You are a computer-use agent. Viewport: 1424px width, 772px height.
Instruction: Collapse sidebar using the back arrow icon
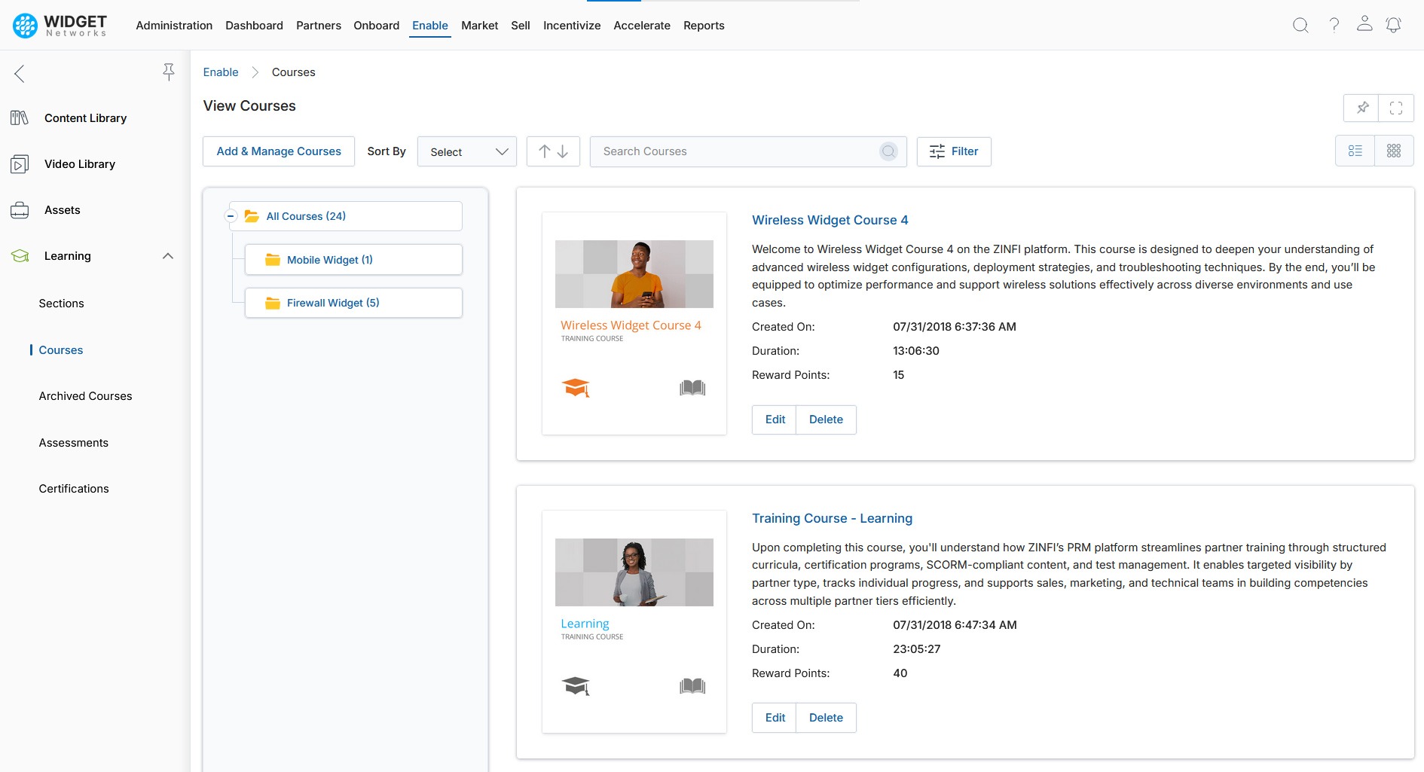(x=20, y=74)
